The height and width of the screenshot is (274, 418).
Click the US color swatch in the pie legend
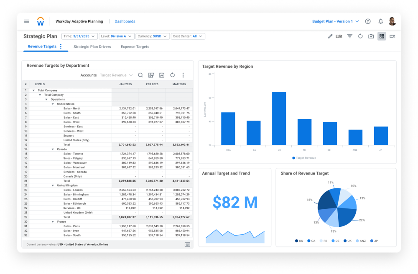pos(296,241)
